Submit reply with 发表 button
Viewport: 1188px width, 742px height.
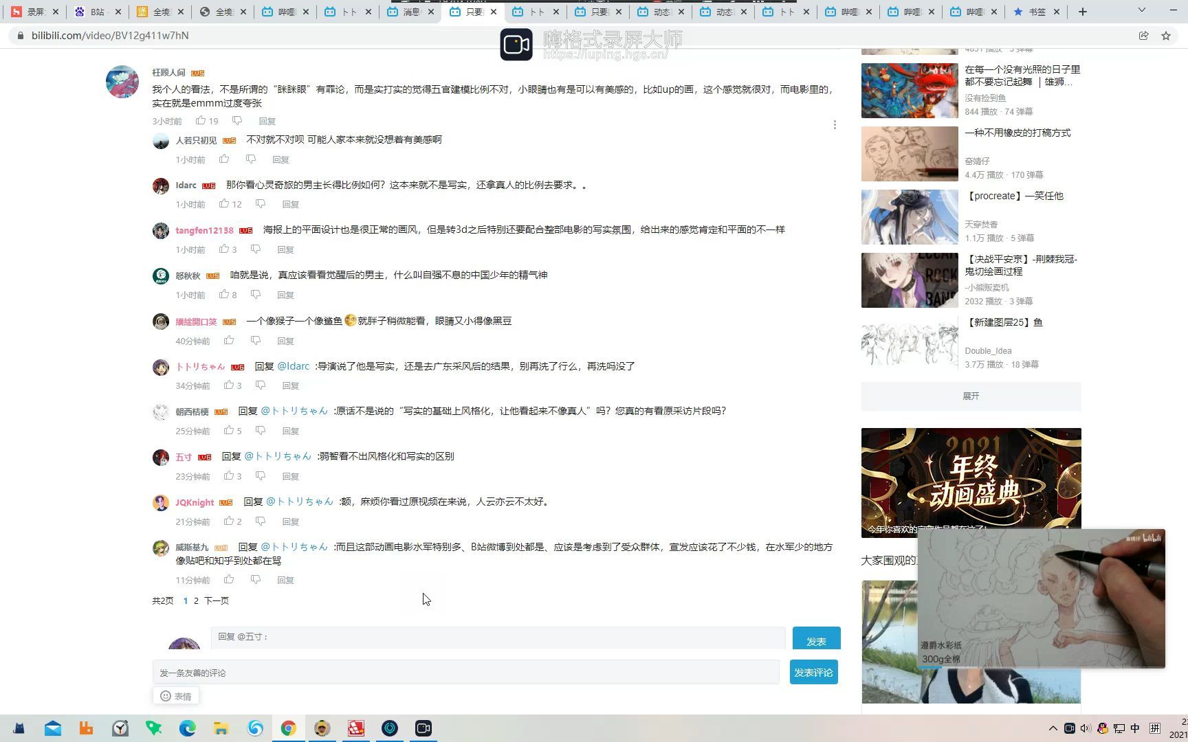pyautogui.click(x=816, y=639)
